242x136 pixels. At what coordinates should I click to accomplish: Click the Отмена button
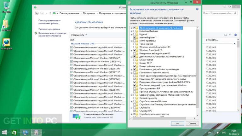click(x=192, y=123)
